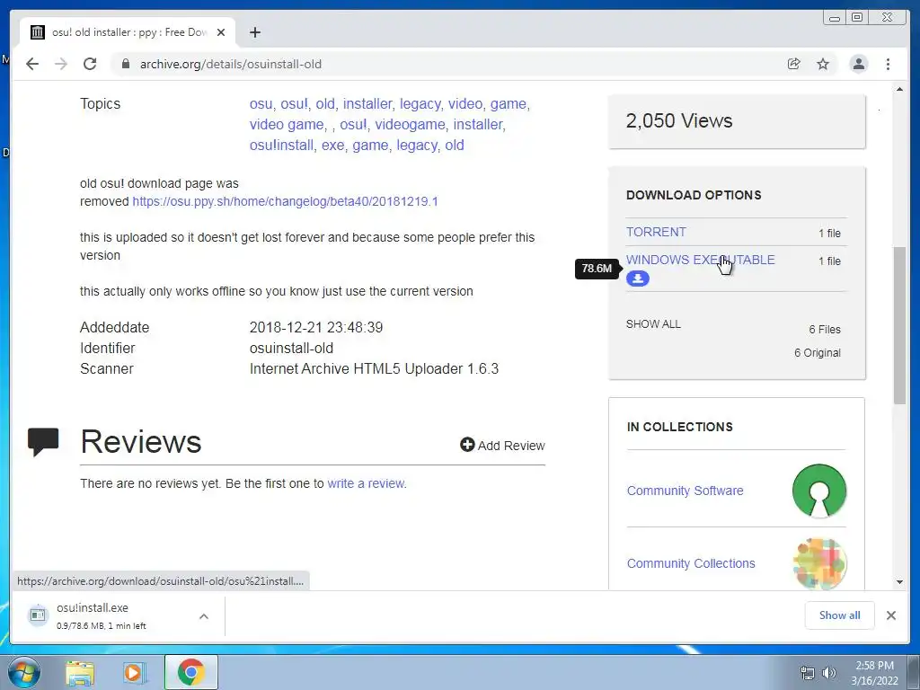
Task: Click the page scrollbar up arrow
Action: pyautogui.click(x=899, y=89)
